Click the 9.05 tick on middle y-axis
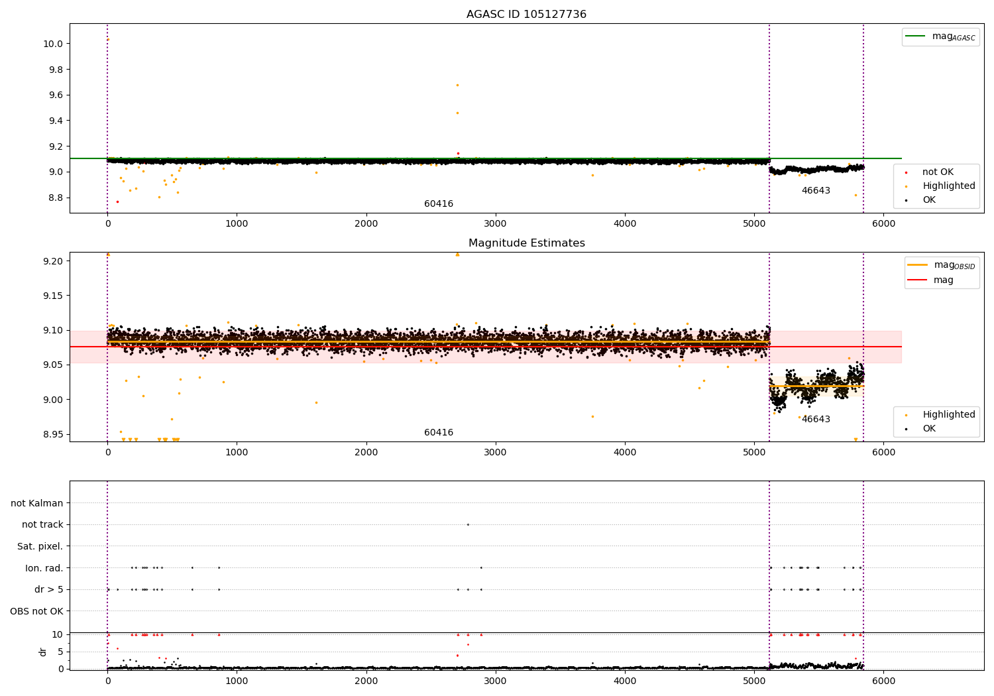Viewport: 994px width, 696px height. pyautogui.click(x=52, y=365)
